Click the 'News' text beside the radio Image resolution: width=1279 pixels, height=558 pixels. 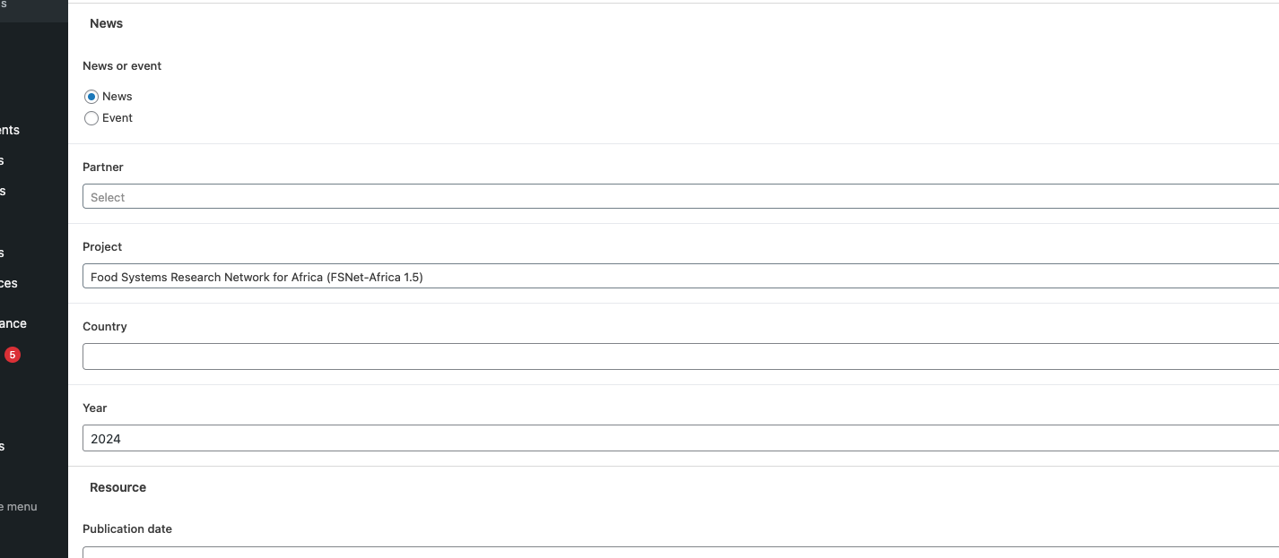pos(117,97)
